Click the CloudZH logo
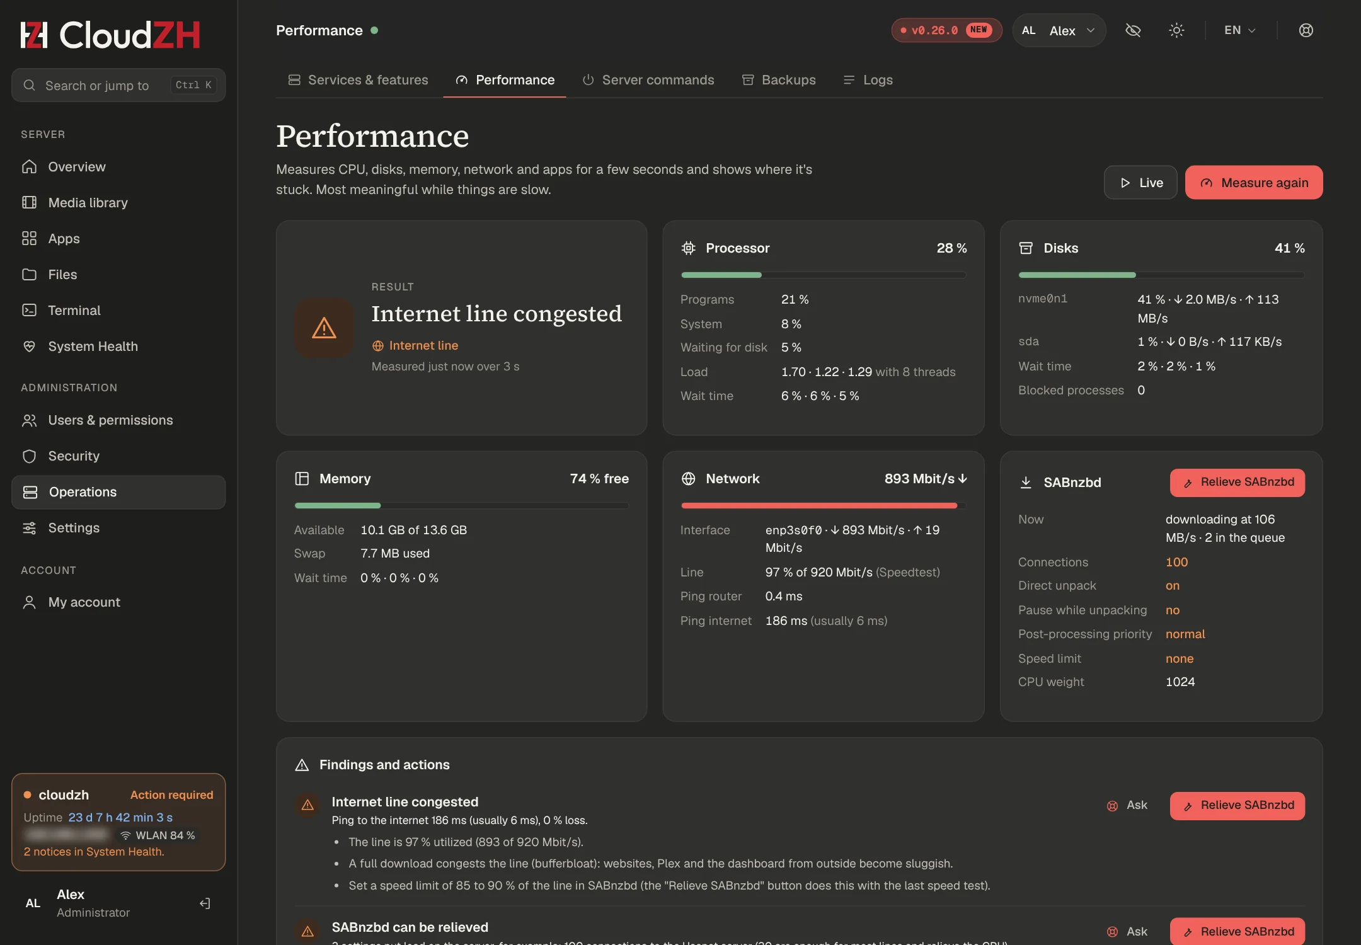Screen dimensions: 1361x945 (x=110, y=35)
